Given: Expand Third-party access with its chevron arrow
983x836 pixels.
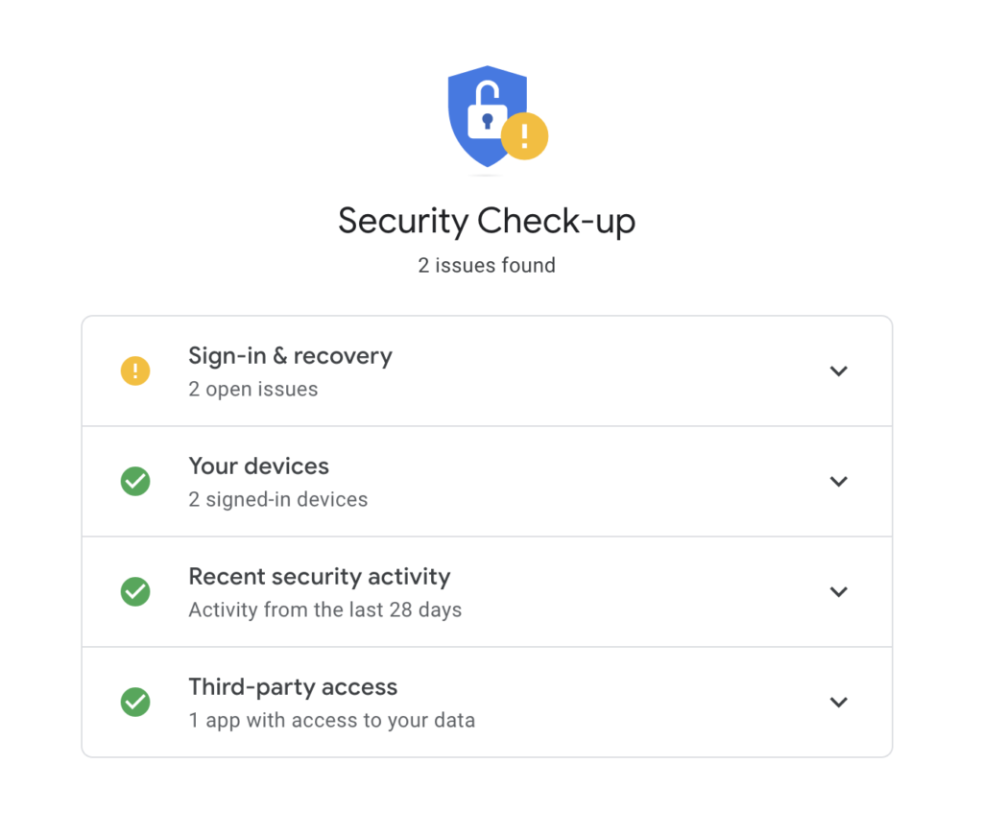Looking at the screenshot, I should point(838,703).
